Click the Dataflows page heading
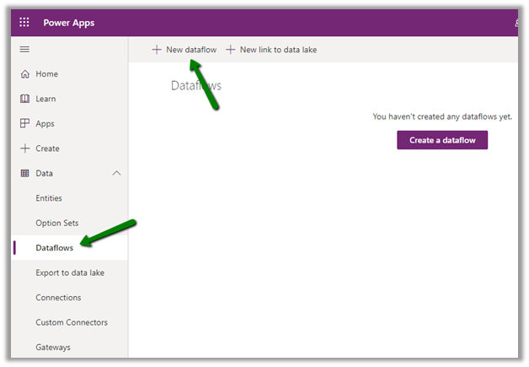This screenshot has width=529, height=367. click(x=196, y=85)
